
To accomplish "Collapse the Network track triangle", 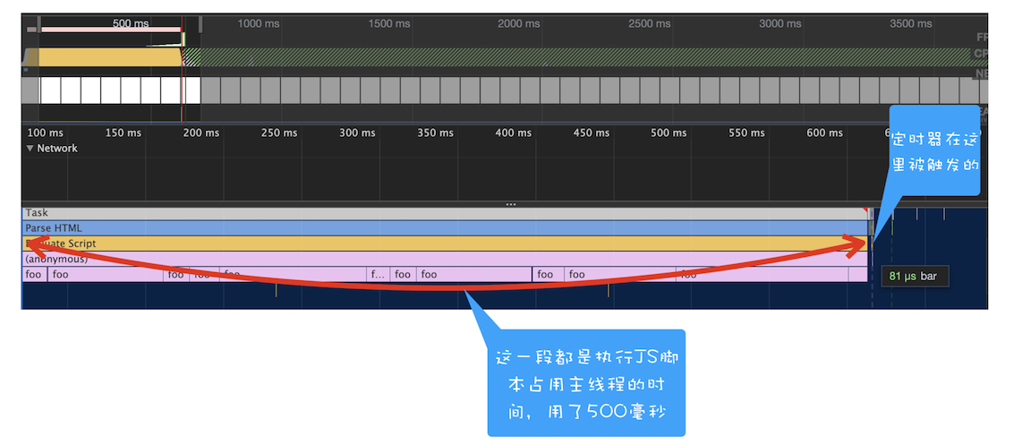I will tap(30, 149).
